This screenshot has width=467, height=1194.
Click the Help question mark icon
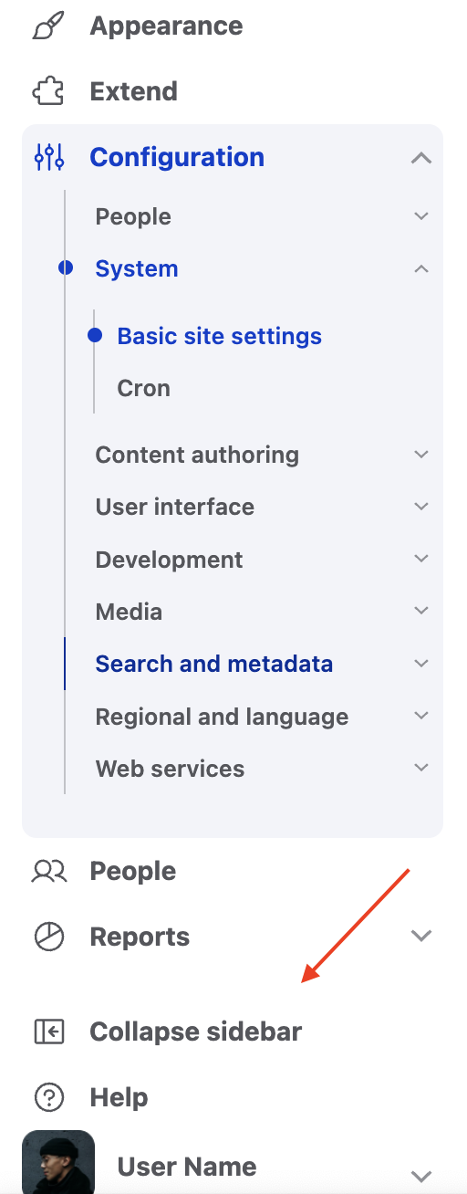[x=48, y=1097]
